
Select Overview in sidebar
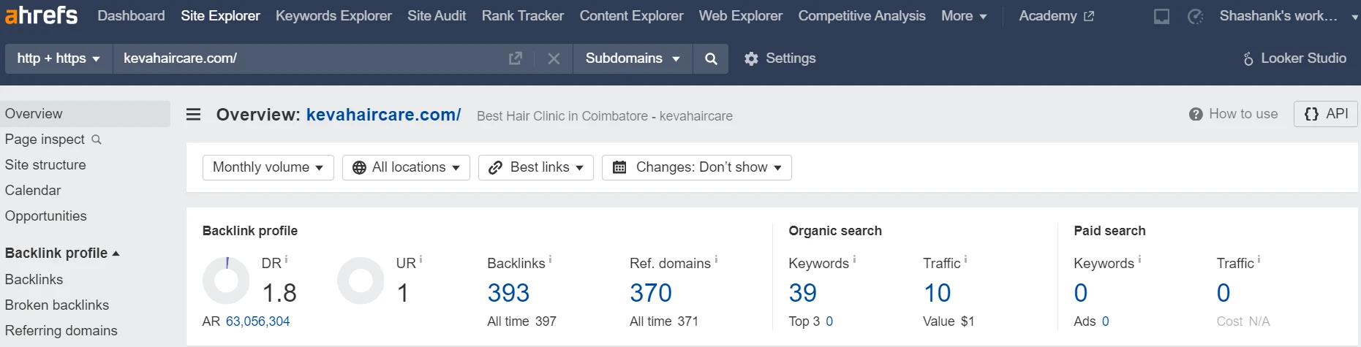(x=85, y=114)
